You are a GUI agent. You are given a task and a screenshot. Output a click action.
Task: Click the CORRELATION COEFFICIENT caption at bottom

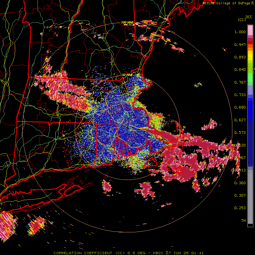point(128,253)
